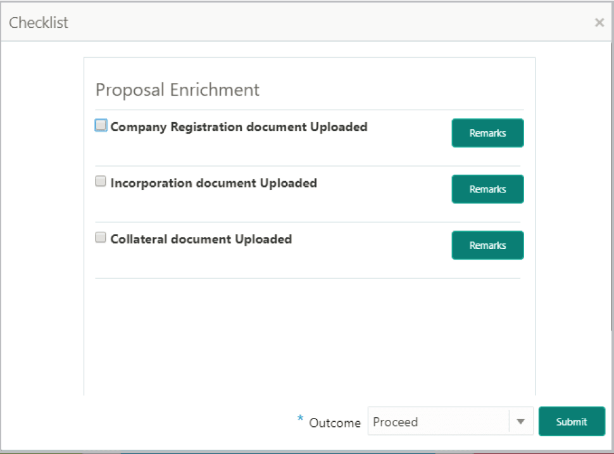The width and height of the screenshot is (614, 454).
Task: Click Remarks for Collateral document
Action: (x=487, y=245)
